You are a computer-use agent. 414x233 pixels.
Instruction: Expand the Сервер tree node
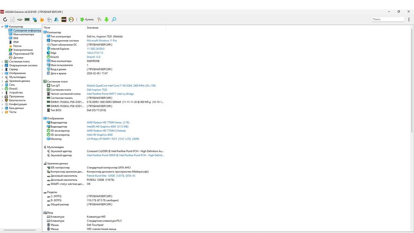pos(2,70)
